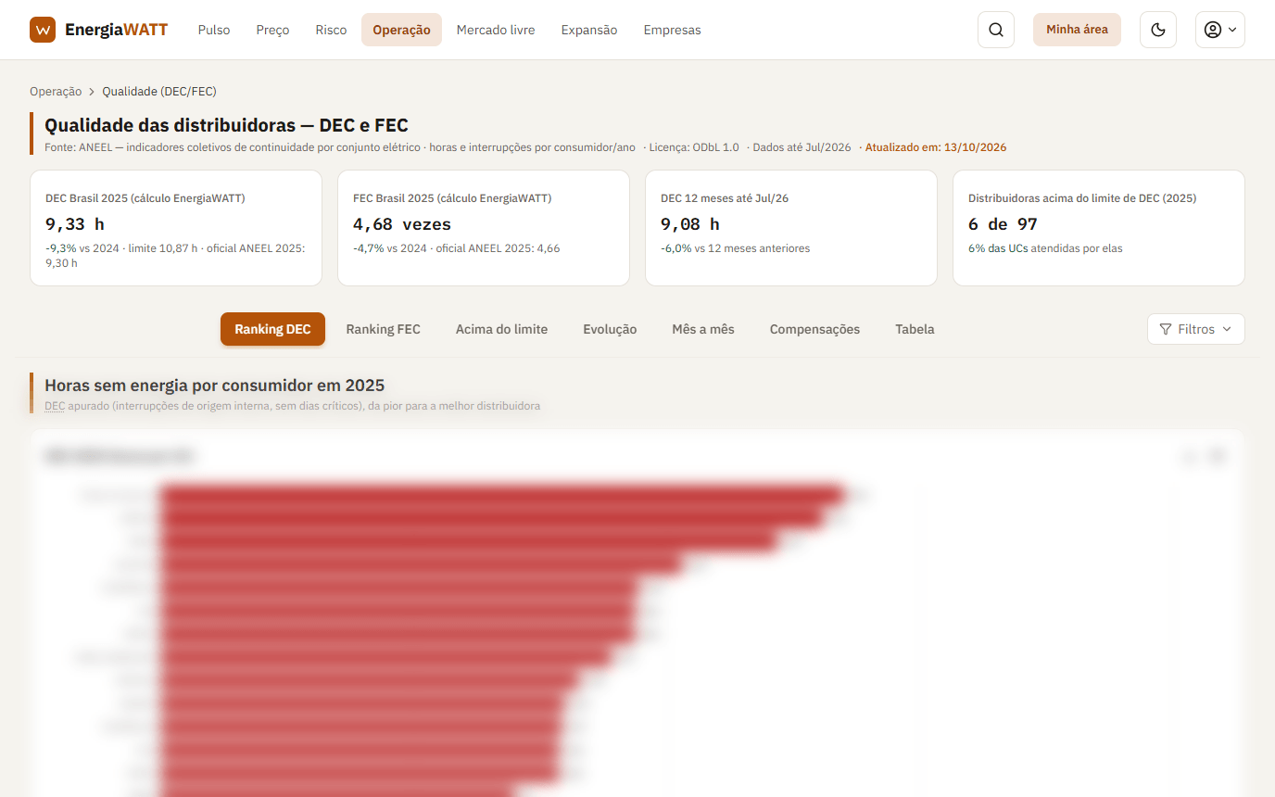Screen dimensions: 1275x797
Task: Click DEC 12 meses value 9,08 h
Action: click(689, 223)
